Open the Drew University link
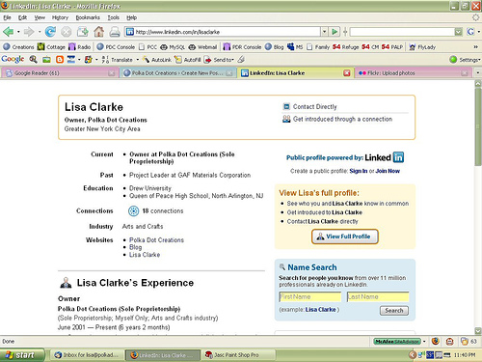Screen dimensions: 482x362 tap(150, 188)
